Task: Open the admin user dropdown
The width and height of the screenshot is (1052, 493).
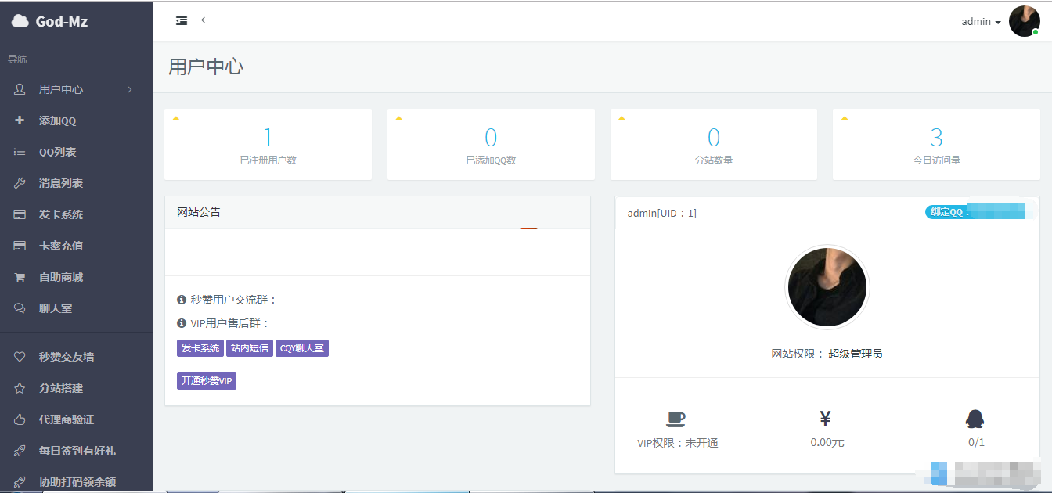Action: [x=981, y=22]
